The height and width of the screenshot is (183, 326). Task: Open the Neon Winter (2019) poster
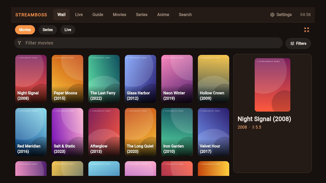pyautogui.click(x=177, y=79)
